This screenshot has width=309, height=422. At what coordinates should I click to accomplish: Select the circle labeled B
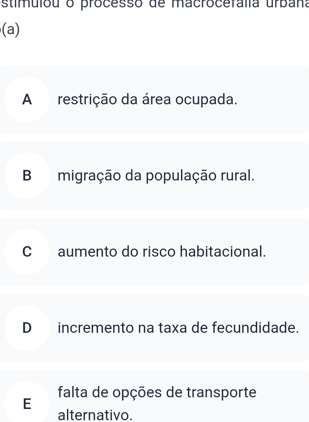(x=27, y=176)
